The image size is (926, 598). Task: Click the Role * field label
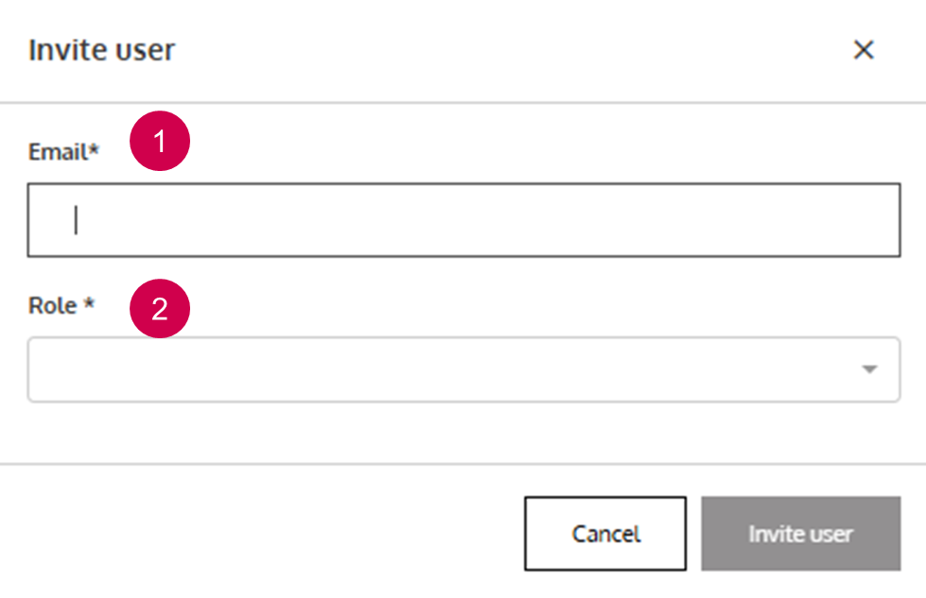pyautogui.click(x=61, y=306)
